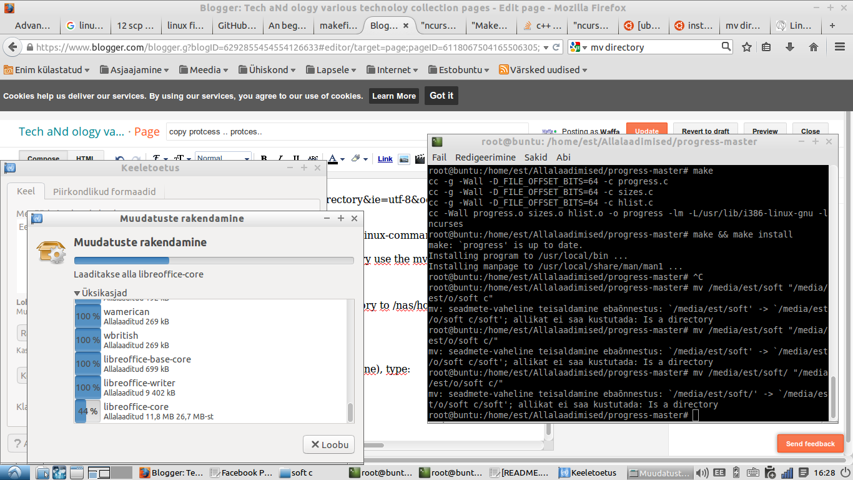Image resolution: width=853 pixels, height=480 pixels.
Task: Open the Värsked uudised feed dropdown
Action: [x=543, y=70]
